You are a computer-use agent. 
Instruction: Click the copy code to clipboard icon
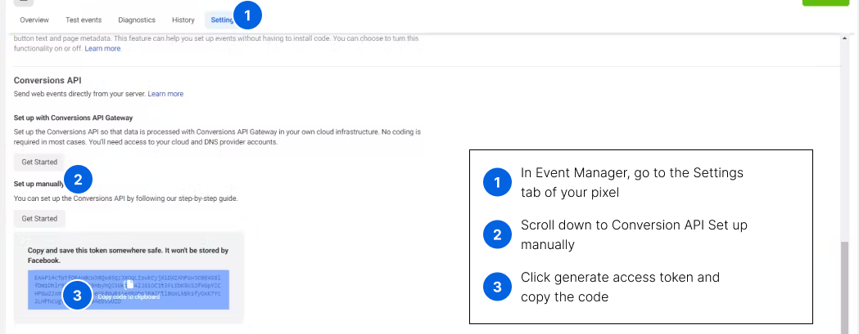pos(129,285)
